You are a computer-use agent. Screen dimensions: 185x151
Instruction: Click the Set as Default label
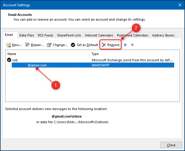(x=87, y=45)
